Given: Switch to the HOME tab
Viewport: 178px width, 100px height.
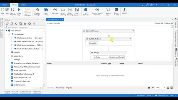Looking at the screenshot, I should [5, 5].
